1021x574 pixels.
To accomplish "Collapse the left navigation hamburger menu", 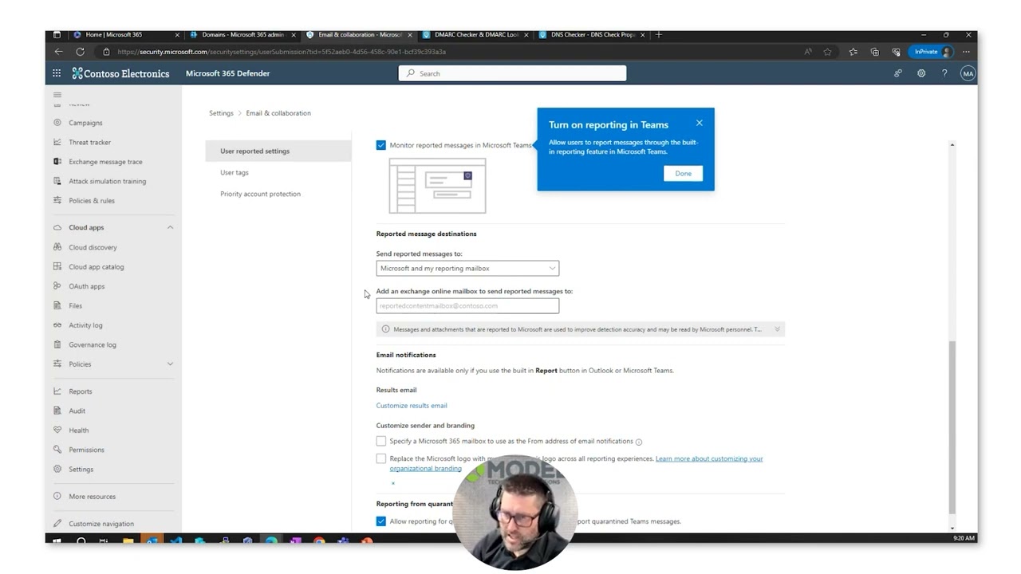I will 57,95.
